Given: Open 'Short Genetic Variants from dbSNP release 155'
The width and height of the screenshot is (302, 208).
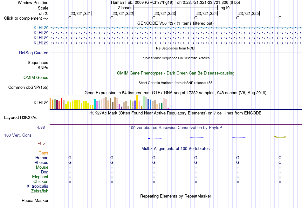Looking at the screenshot, I should [x=175, y=83].
